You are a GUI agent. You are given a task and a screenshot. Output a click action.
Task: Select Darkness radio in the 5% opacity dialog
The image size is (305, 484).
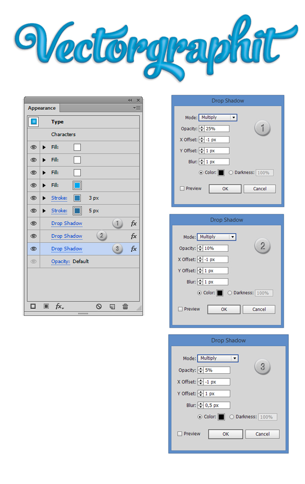[232, 417]
